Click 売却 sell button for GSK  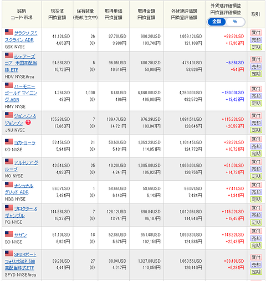256,40
